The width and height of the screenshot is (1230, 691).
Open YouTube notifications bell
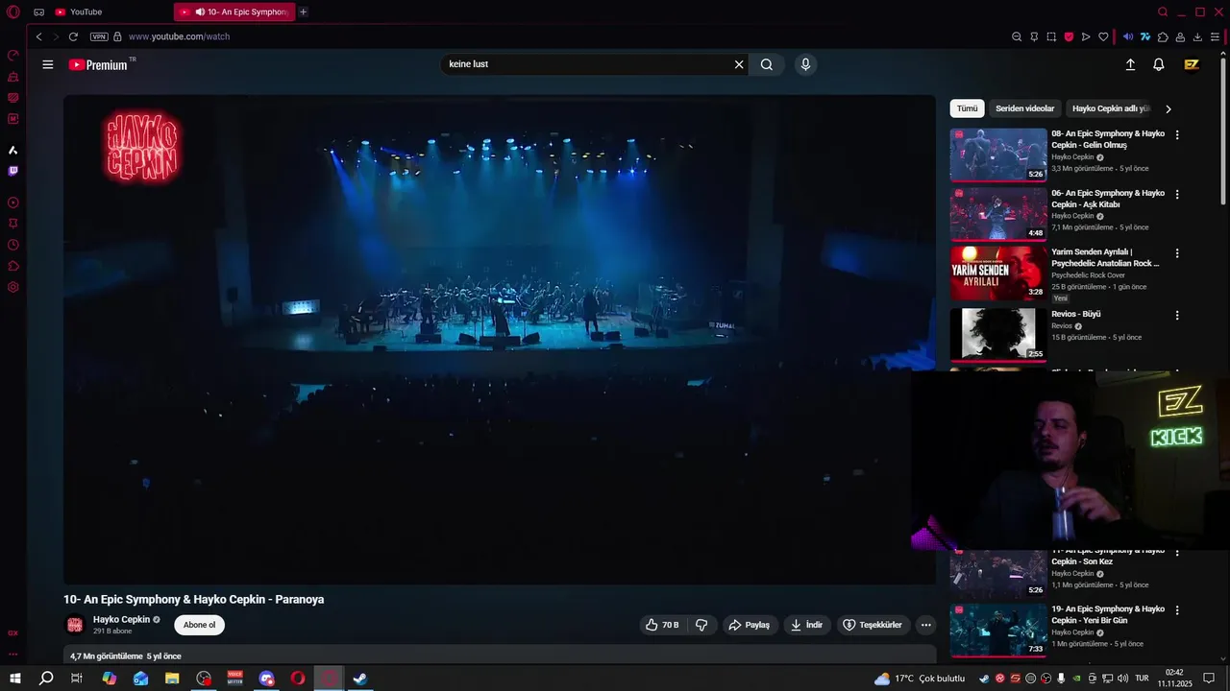click(x=1159, y=64)
